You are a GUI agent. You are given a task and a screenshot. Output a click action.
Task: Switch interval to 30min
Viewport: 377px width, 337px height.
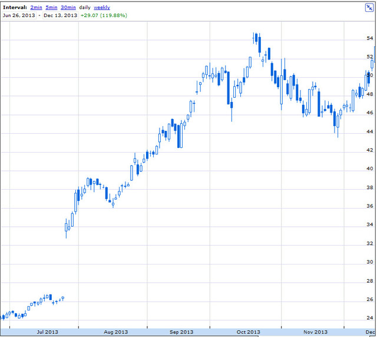pos(68,8)
